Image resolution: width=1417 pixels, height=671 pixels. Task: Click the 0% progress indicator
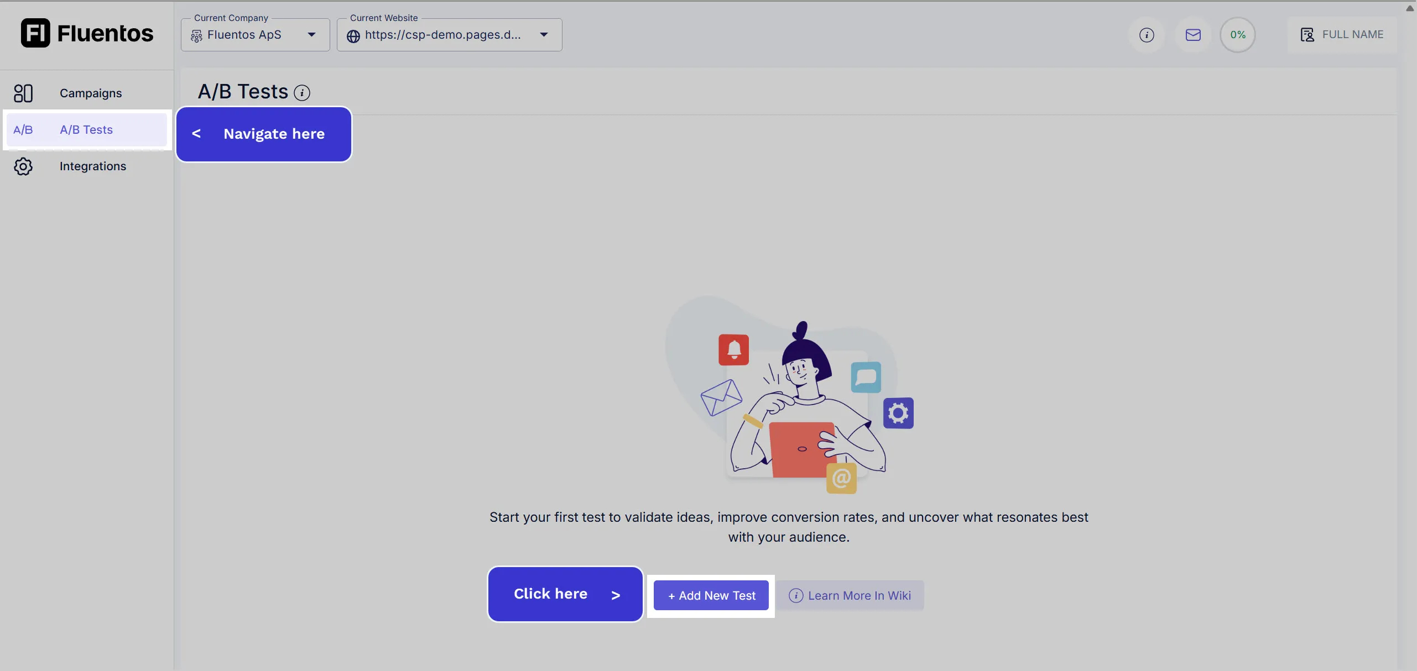click(1237, 34)
